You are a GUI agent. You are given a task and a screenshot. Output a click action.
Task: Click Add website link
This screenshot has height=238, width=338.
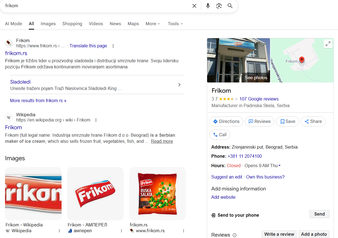pos(223,197)
